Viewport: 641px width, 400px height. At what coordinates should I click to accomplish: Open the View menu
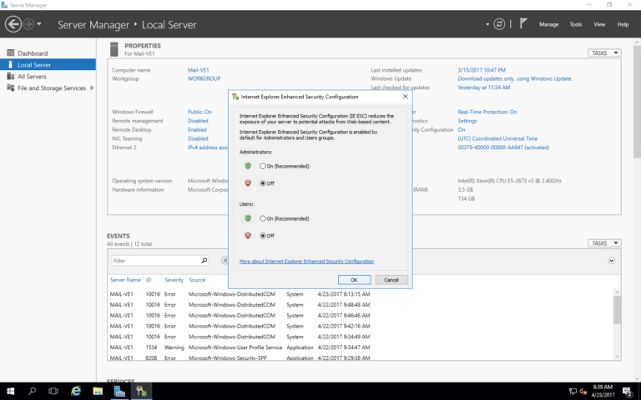click(x=599, y=24)
